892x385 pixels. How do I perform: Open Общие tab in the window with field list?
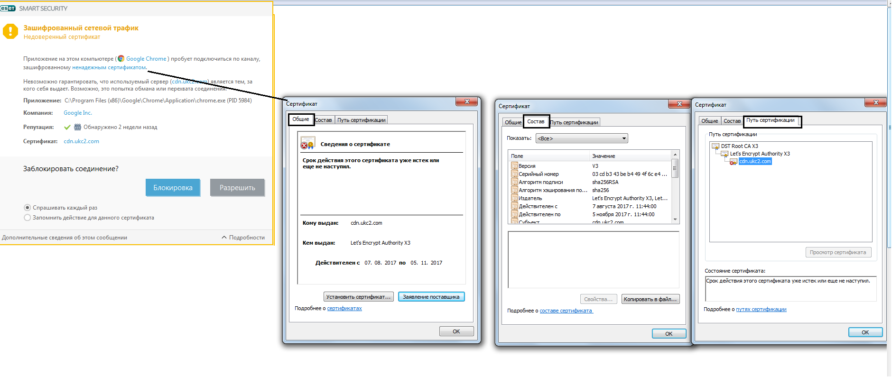[x=513, y=122]
